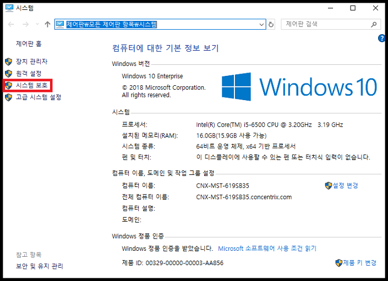Close the 시스템 window
The width and height of the screenshot is (388, 281).
(375, 8)
